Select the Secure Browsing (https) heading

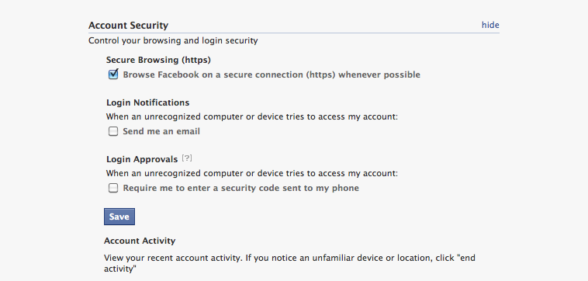158,60
